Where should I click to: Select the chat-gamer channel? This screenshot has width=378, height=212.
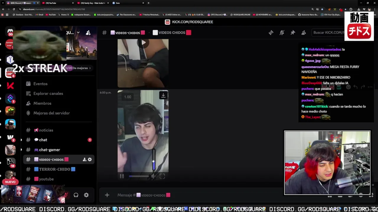coord(58,150)
